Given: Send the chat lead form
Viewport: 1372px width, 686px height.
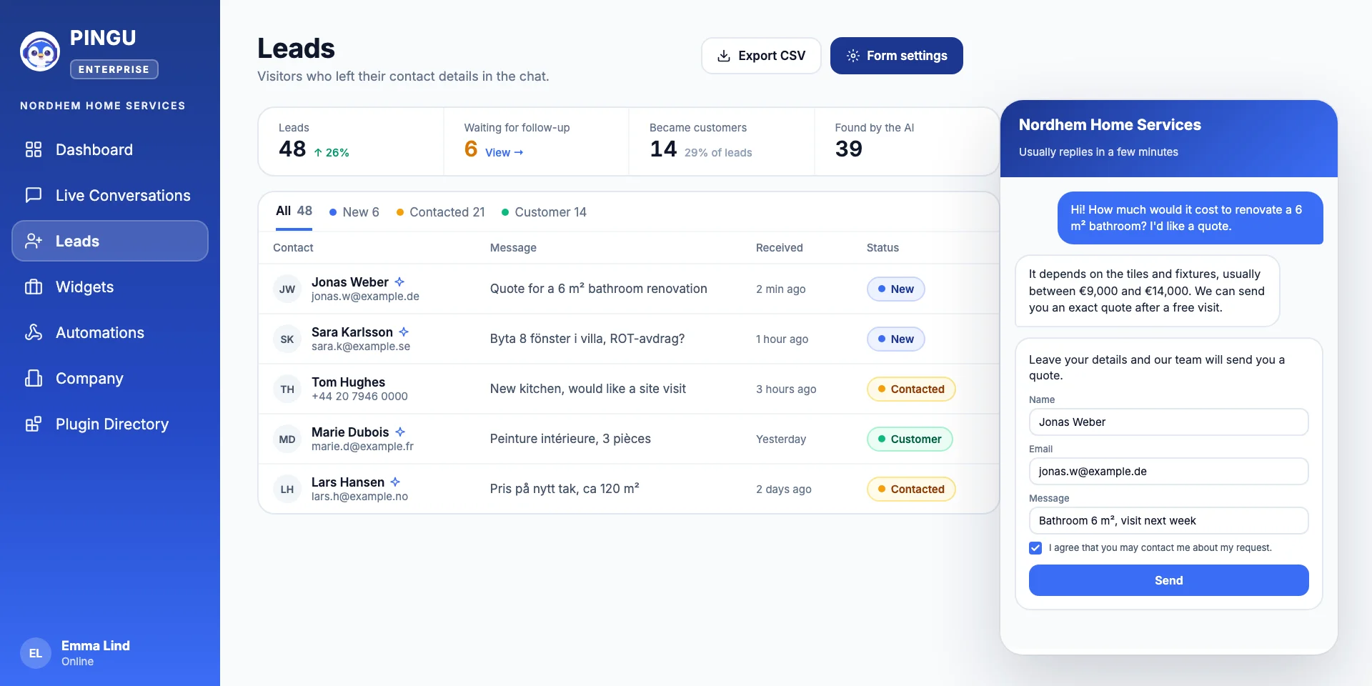Looking at the screenshot, I should coord(1169,580).
